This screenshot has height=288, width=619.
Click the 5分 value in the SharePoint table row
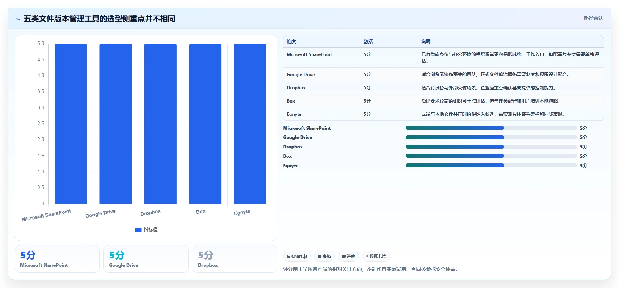click(367, 54)
